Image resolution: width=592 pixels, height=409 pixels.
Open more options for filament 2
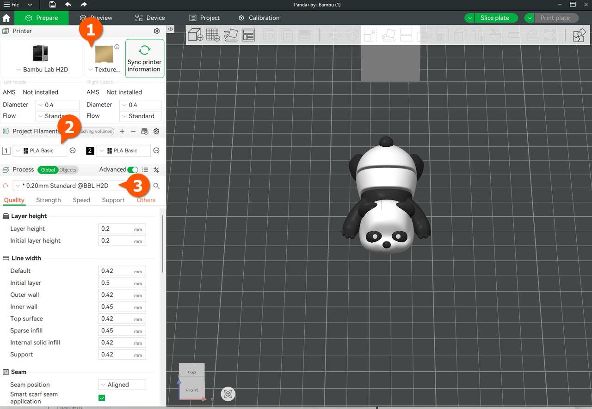click(x=156, y=150)
